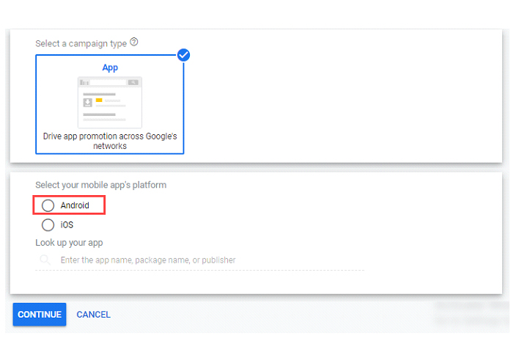Click the CANCEL link

94,315
